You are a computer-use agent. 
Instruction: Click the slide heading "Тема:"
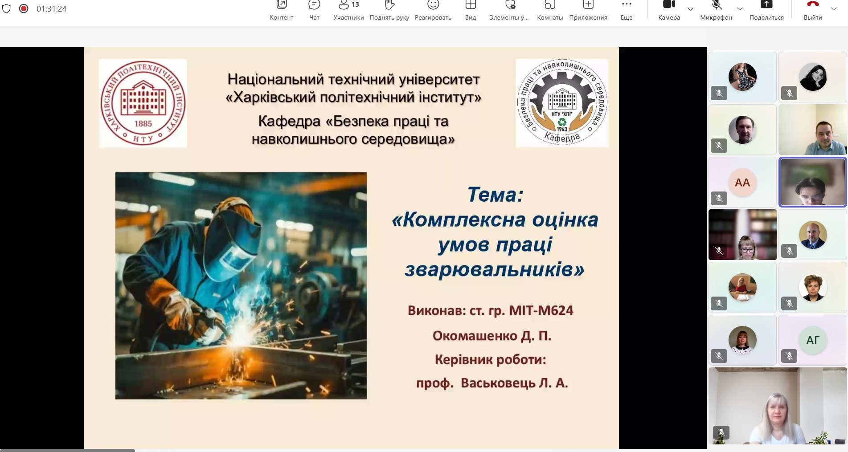pyautogui.click(x=495, y=195)
